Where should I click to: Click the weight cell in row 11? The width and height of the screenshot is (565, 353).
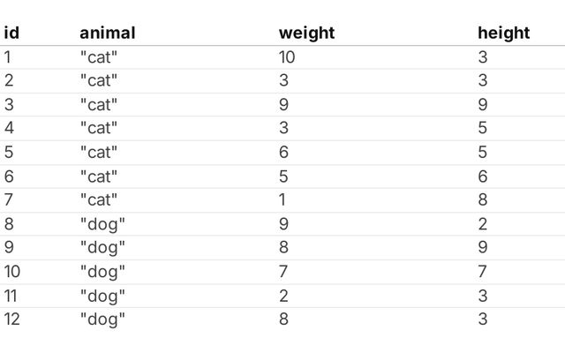point(283,296)
